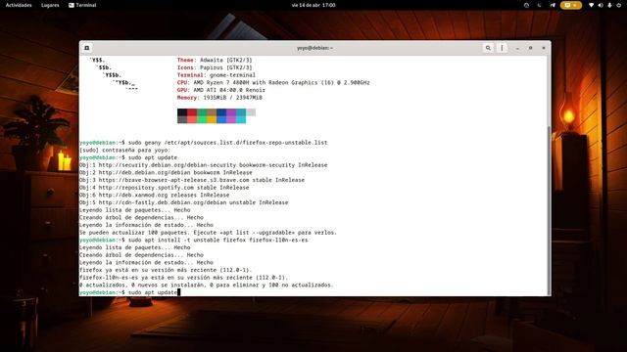Click the Obj:6 deb.xanmod.org line

click(155, 196)
